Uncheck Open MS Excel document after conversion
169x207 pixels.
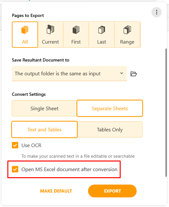tap(15, 169)
